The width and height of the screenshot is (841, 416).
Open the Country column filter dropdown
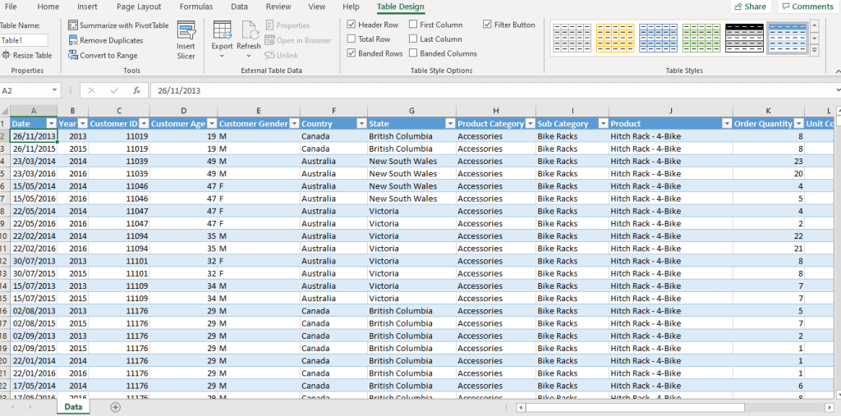(x=360, y=124)
